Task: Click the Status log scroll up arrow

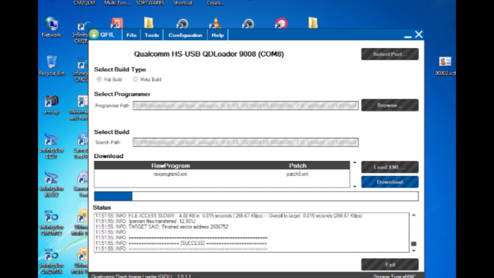Action: [x=414, y=215]
